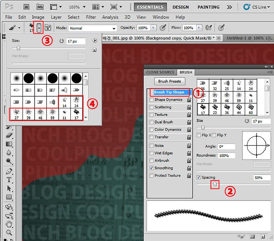This screenshot has width=274, height=241.
Task: Adjust Size slider in brush picker popup
Action: pos(18,48)
